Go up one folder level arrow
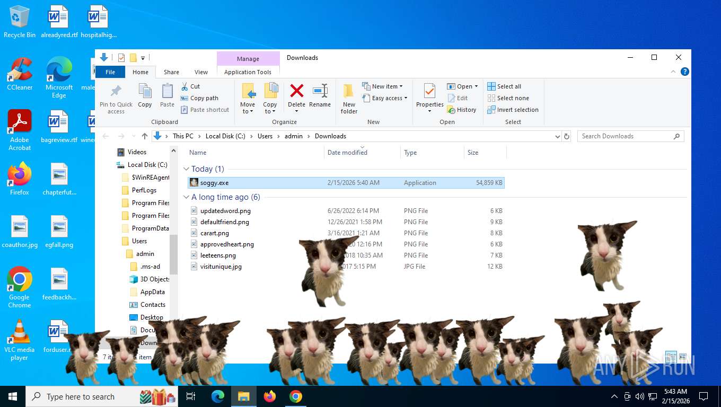This screenshot has width=721, height=407. pyautogui.click(x=145, y=136)
